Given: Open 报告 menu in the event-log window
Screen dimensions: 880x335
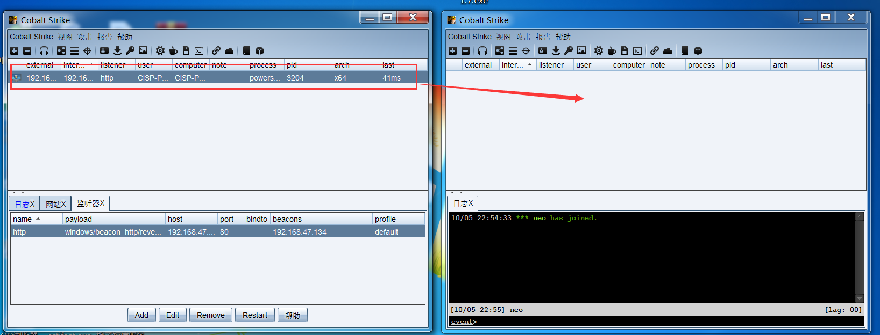Looking at the screenshot, I should (x=543, y=37).
